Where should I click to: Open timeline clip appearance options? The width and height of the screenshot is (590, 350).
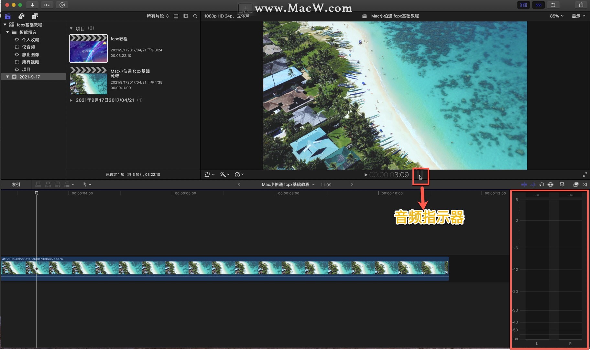coord(562,185)
